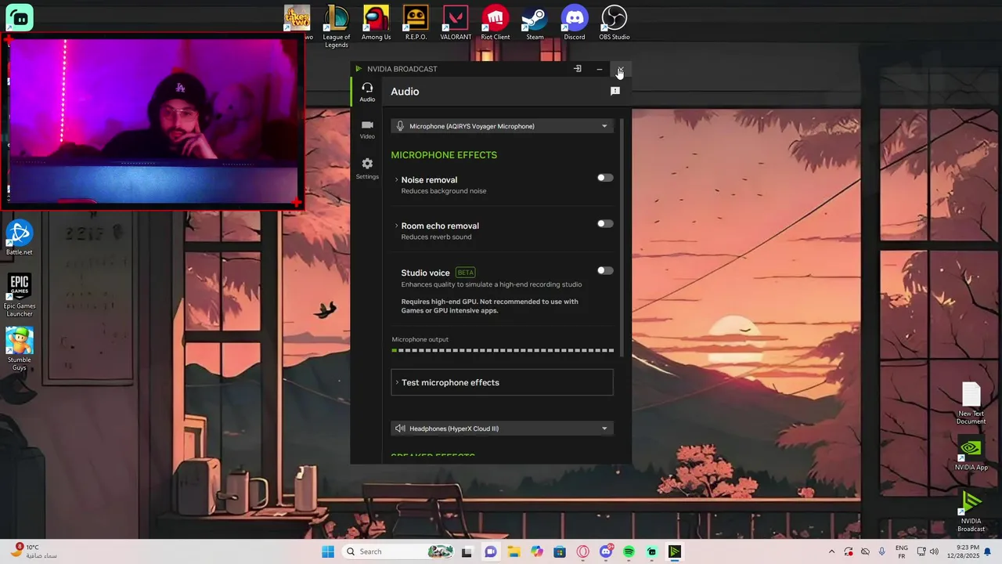Click the Battle.net desktop shortcut
This screenshot has height=564, width=1002.
click(x=20, y=238)
